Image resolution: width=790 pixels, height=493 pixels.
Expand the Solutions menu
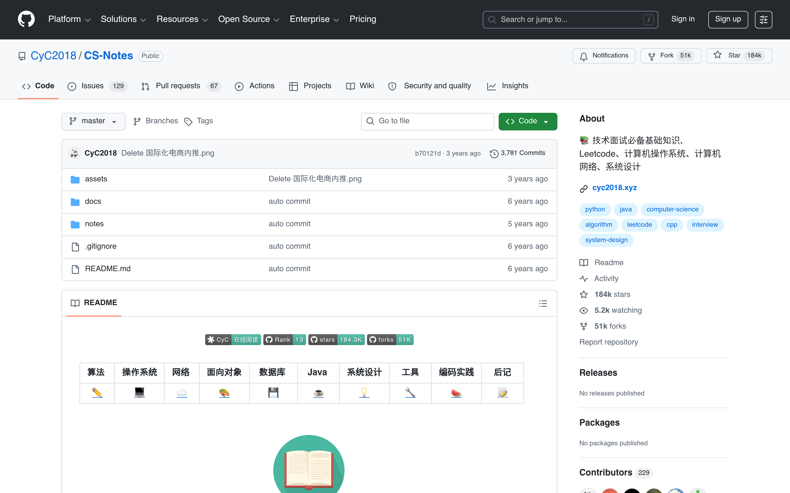123,19
